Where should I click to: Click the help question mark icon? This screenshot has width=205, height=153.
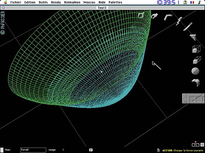pos(185,2)
